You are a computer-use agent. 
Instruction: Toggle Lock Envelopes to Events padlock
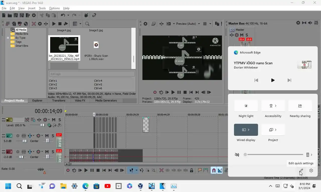(x=192, y=170)
